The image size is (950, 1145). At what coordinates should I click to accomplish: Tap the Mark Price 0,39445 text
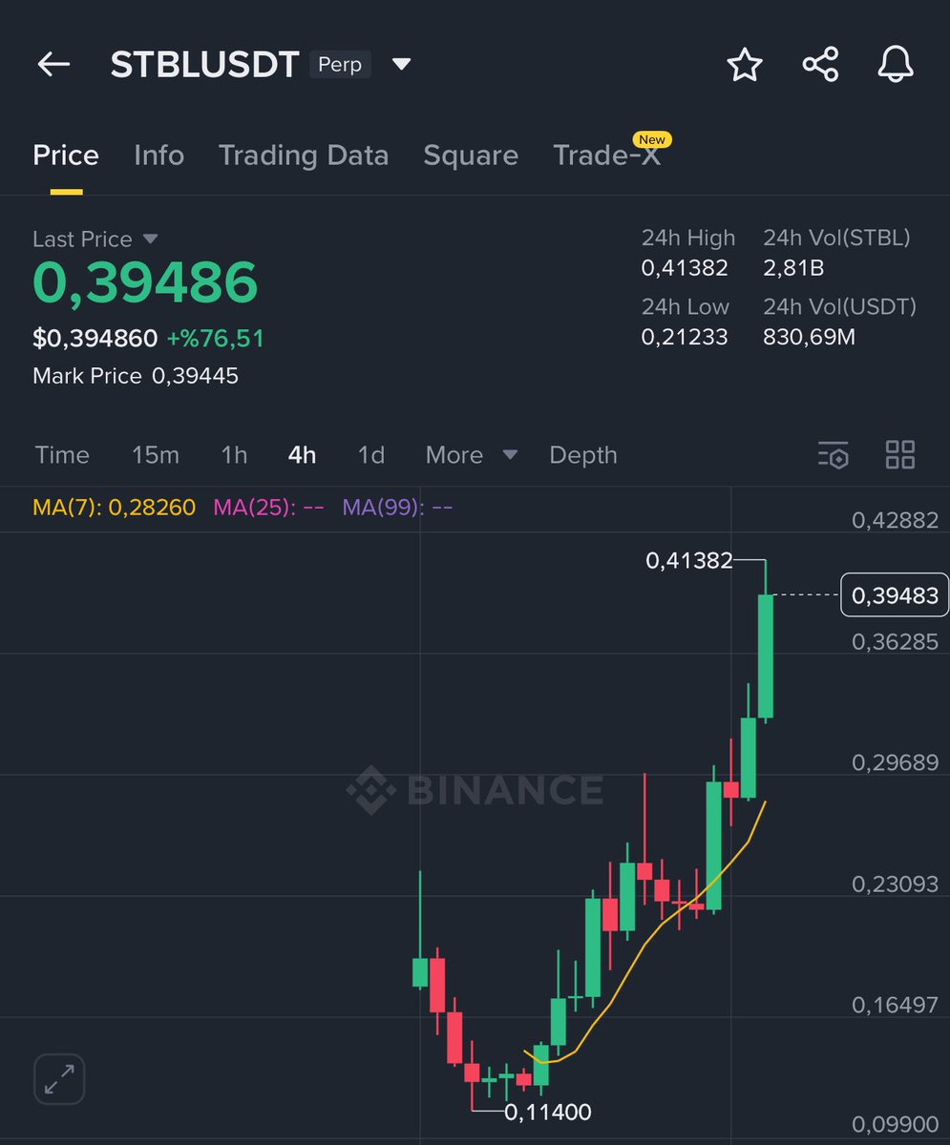136,376
